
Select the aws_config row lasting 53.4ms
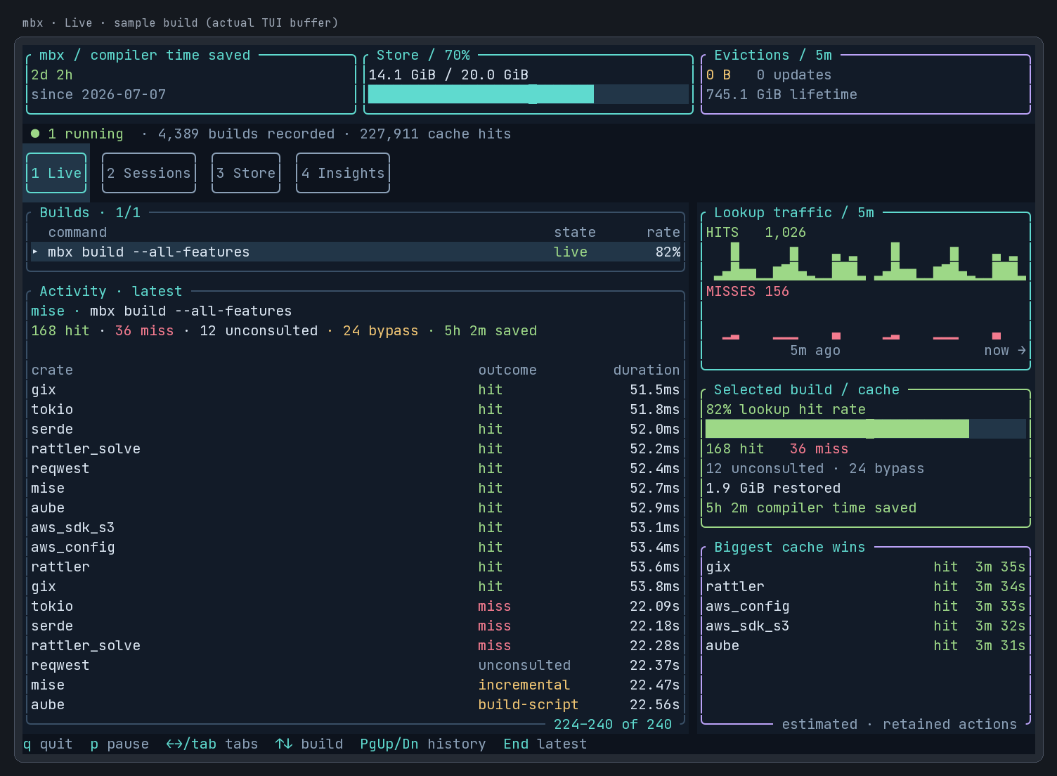coord(356,547)
